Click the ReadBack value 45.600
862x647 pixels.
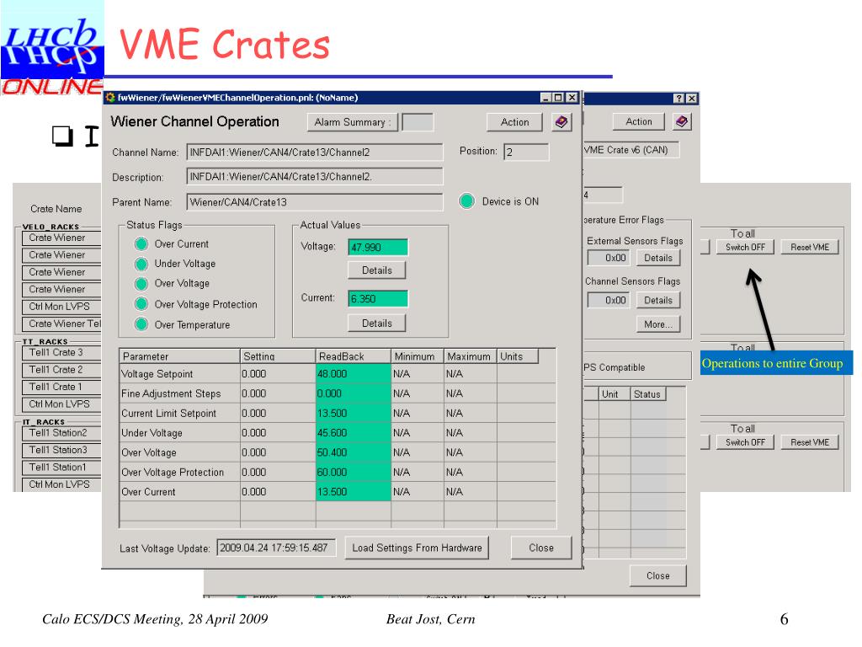click(353, 433)
